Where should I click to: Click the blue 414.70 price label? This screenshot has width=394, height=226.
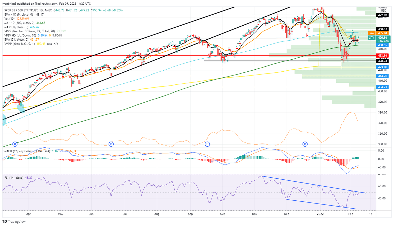tap(382, 76)
